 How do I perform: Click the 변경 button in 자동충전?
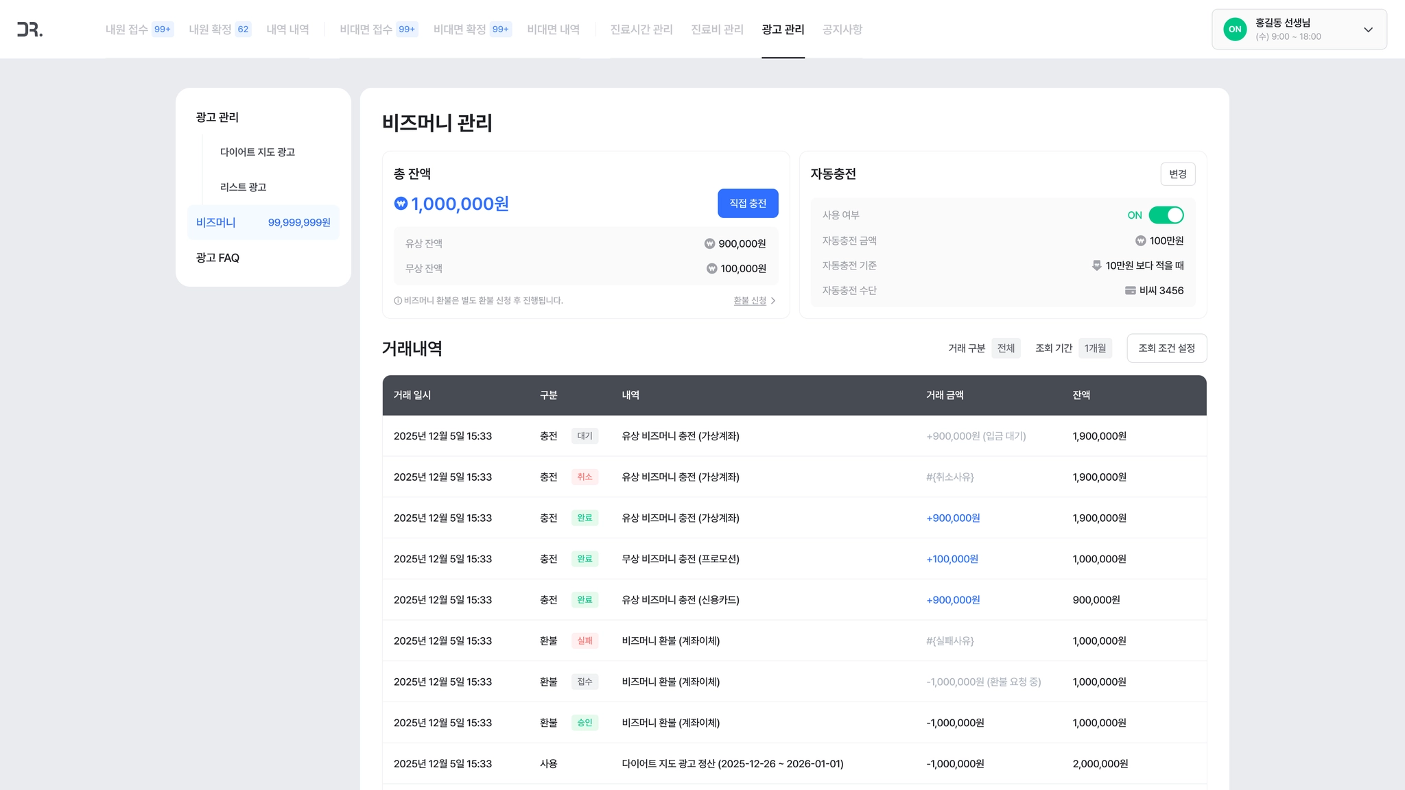(x=1177, y=174)
